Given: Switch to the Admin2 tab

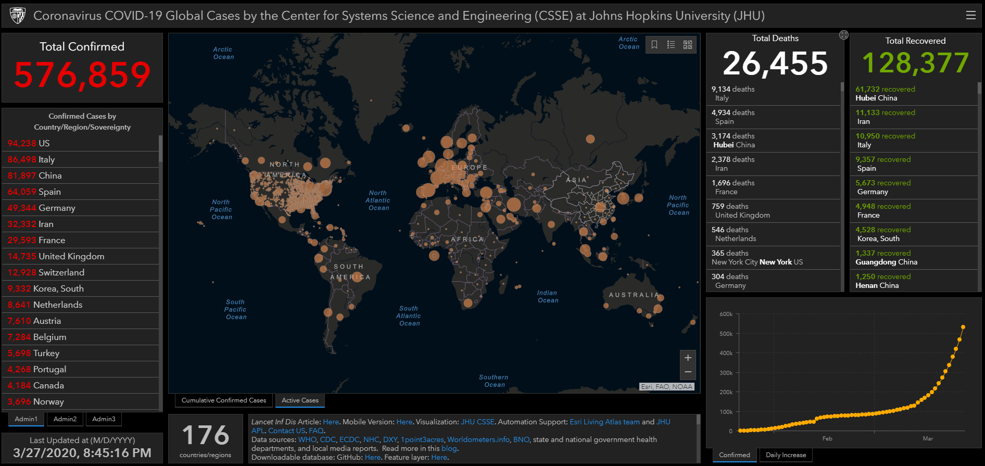Looking at the screenshot, I should click(65, 419).
